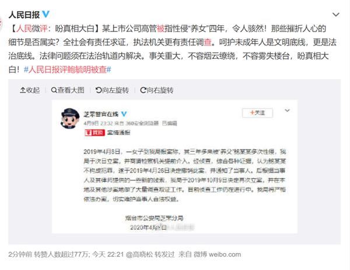This screenshot has width=350, height=270.
Task: Click the embedded police notice image
Action: pyautogui.click(x=174, y=167)
